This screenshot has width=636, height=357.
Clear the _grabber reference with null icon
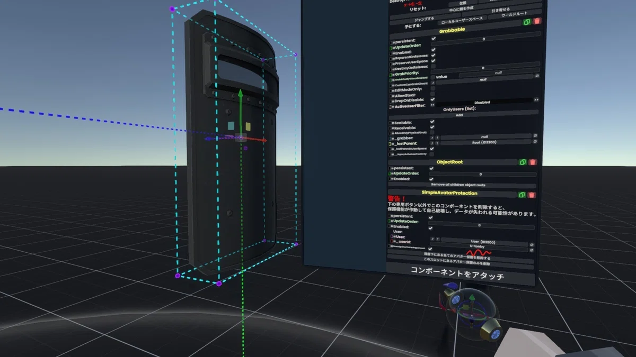click(536, 136)
